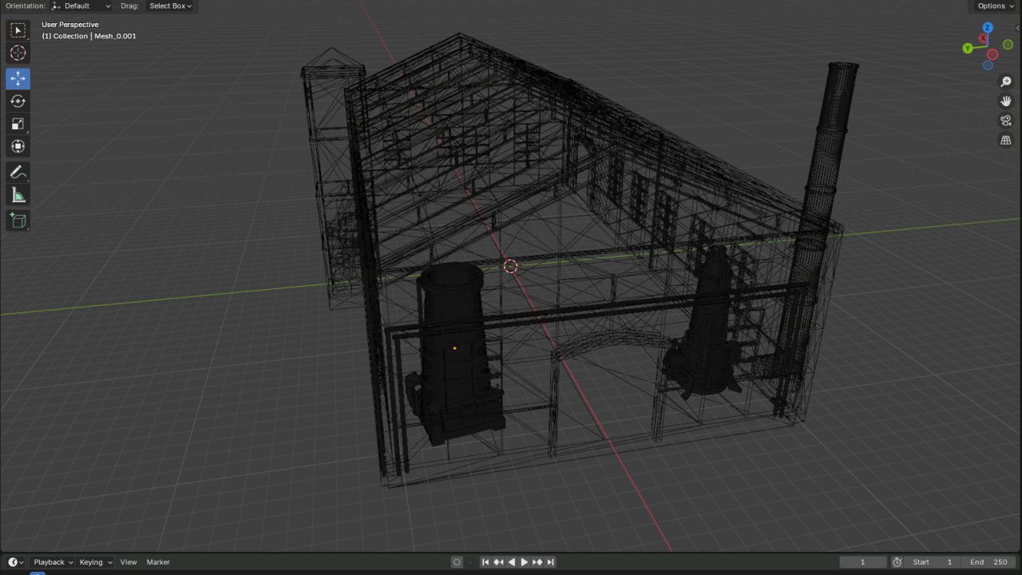
Task: Open the timeline editor type dropdown
Action: [x=15, y=562]
